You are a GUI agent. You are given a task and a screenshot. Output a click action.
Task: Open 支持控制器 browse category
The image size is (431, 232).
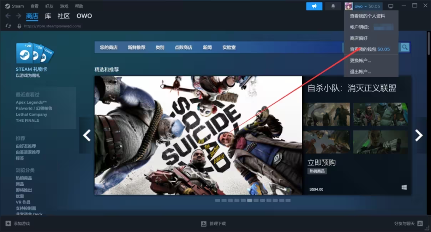click(x=26, y=208)
